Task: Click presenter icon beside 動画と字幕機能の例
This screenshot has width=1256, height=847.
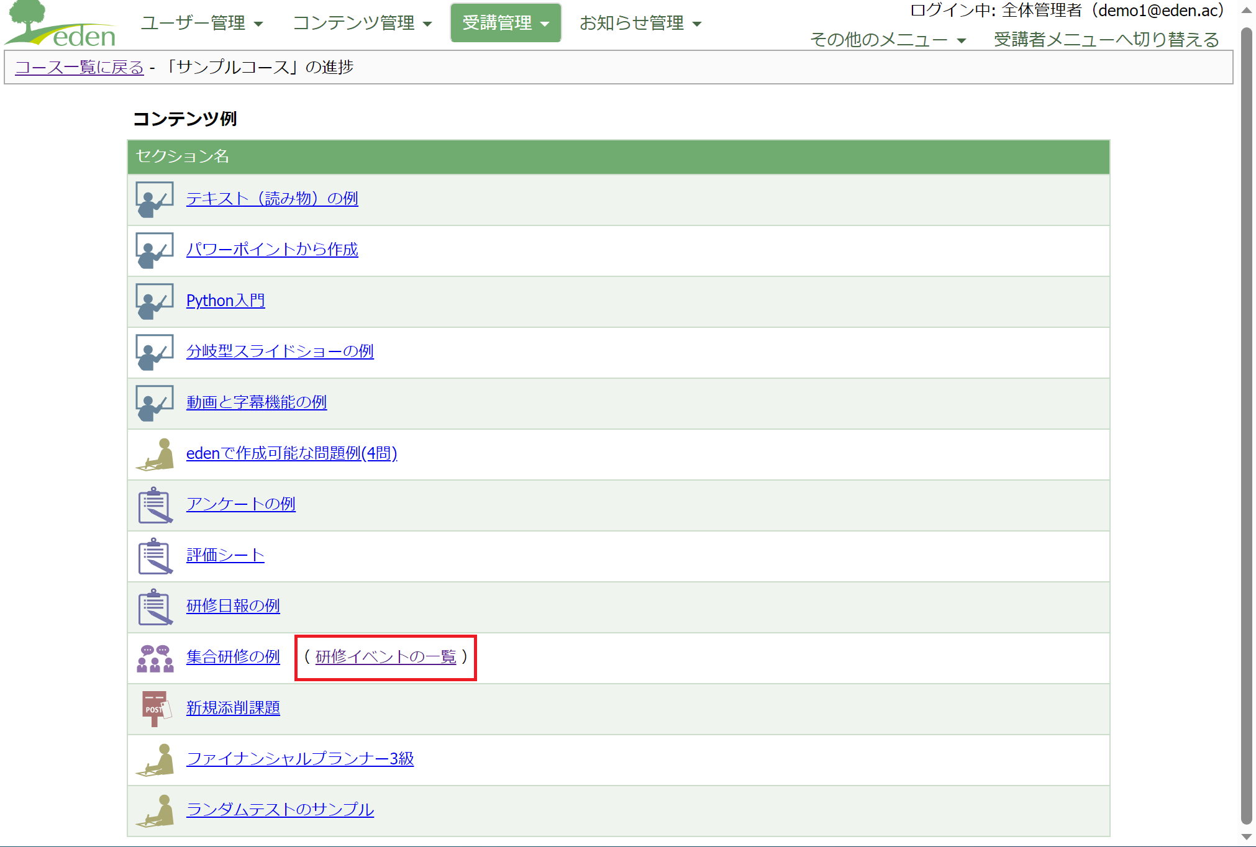Action: (x=154, y=403)
